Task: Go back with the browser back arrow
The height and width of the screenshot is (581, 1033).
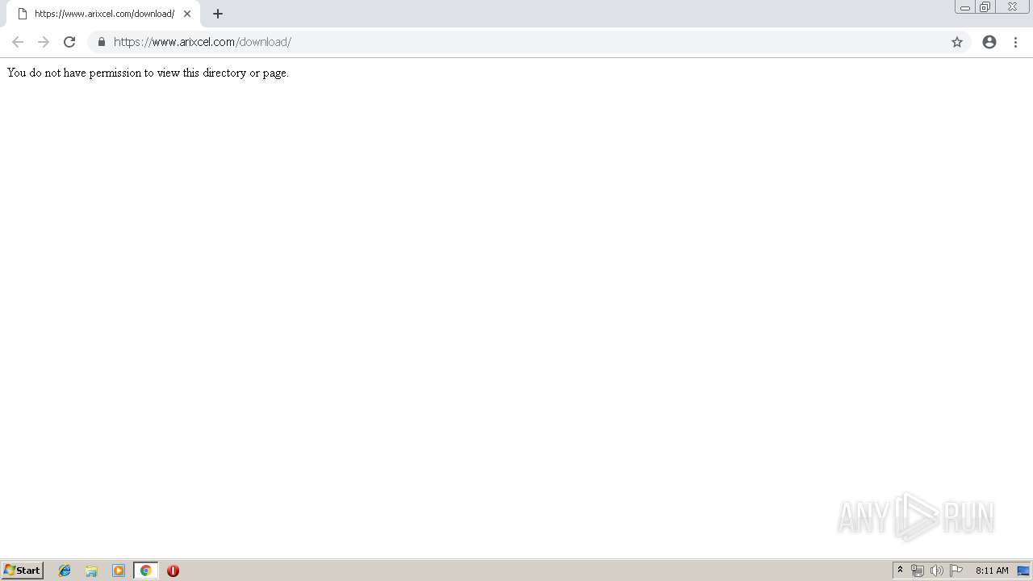Action: coord(18,42)
